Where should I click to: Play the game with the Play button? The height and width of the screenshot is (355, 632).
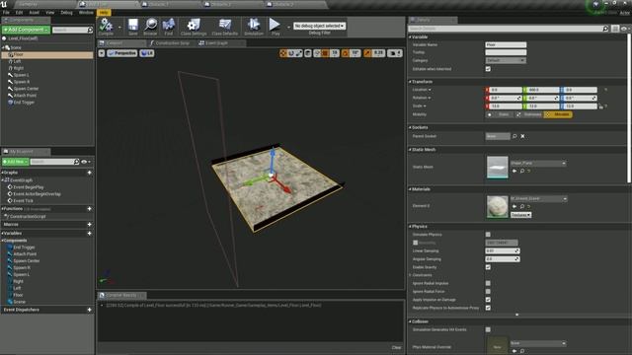click(276, 27)
